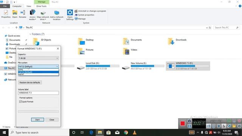Click Close button in Format dialog
Viewport: 242px width, 136px height.
[x=52, y=120]
